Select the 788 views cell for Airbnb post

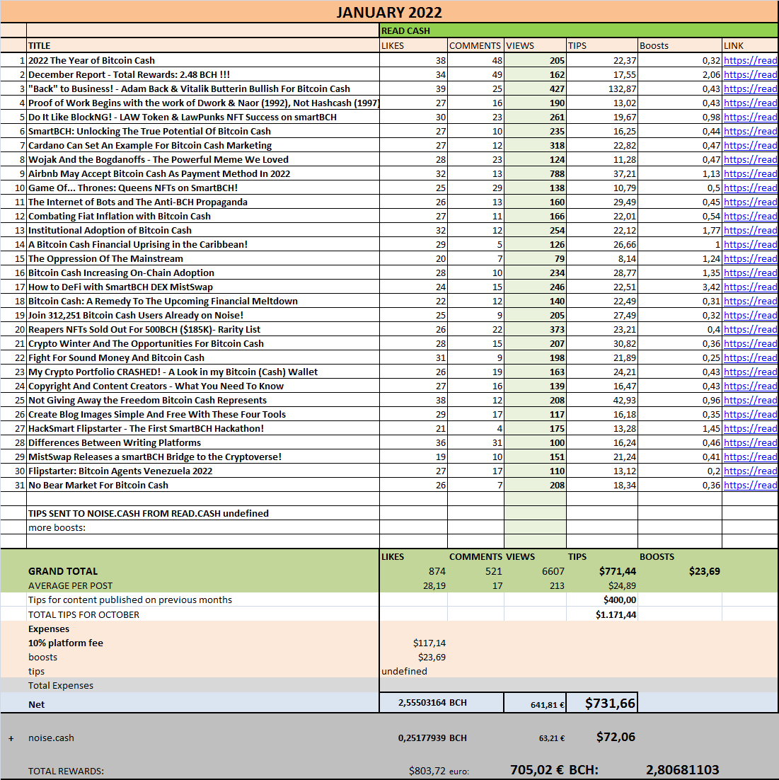tap(535, 173)
